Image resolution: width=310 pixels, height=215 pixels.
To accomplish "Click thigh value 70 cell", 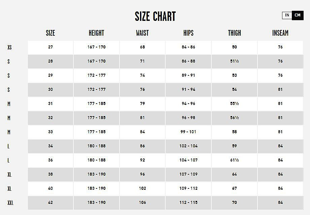I will click(235, 203).
